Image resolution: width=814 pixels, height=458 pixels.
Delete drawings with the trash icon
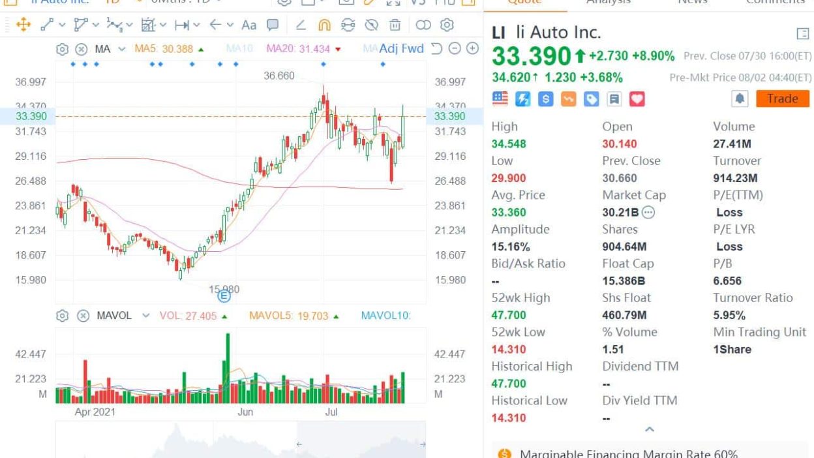click(x=395, y=25)
